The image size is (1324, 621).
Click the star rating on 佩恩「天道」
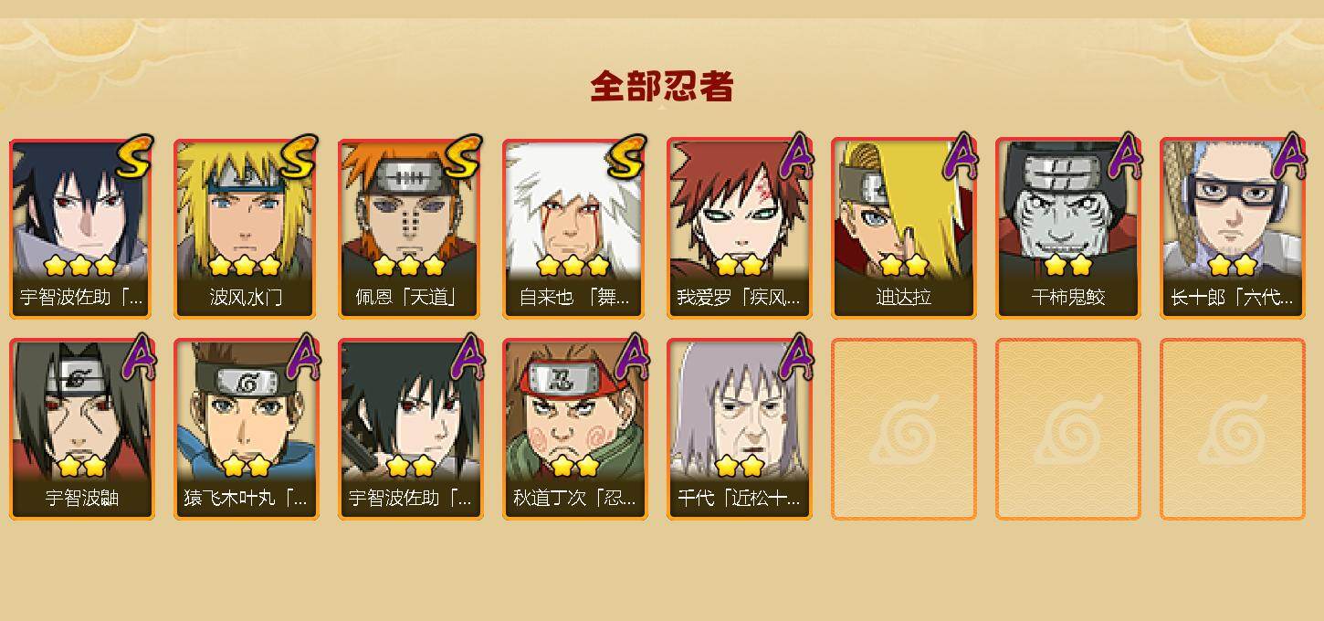click(x=409, y=266)
